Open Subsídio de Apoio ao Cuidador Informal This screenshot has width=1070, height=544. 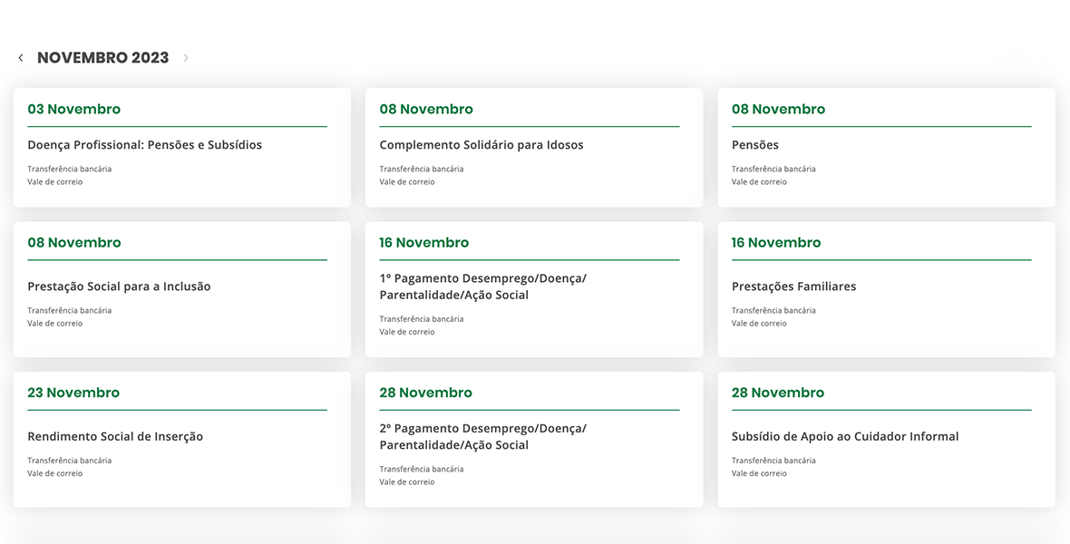tap(844, 437)
